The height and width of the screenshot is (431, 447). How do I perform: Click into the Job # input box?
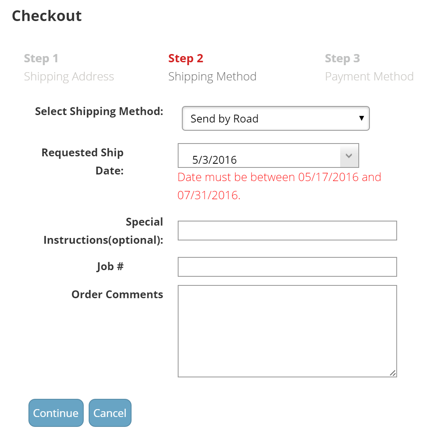click(287, 267)
